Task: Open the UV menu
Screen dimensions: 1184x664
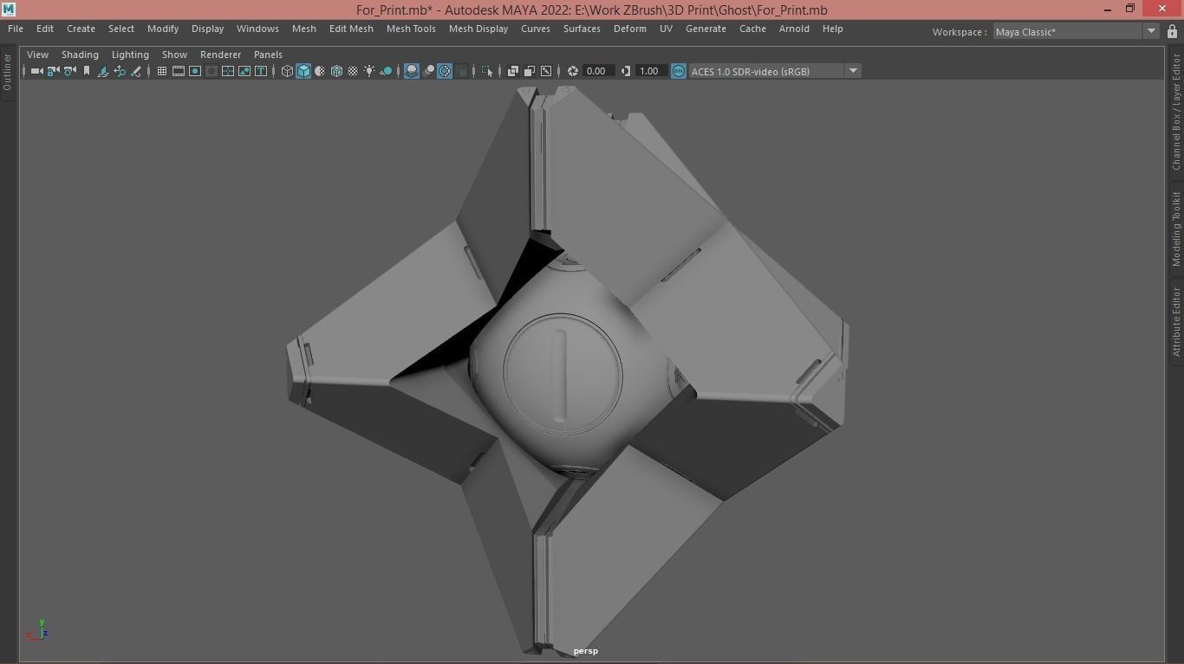Action: point(666,29)
